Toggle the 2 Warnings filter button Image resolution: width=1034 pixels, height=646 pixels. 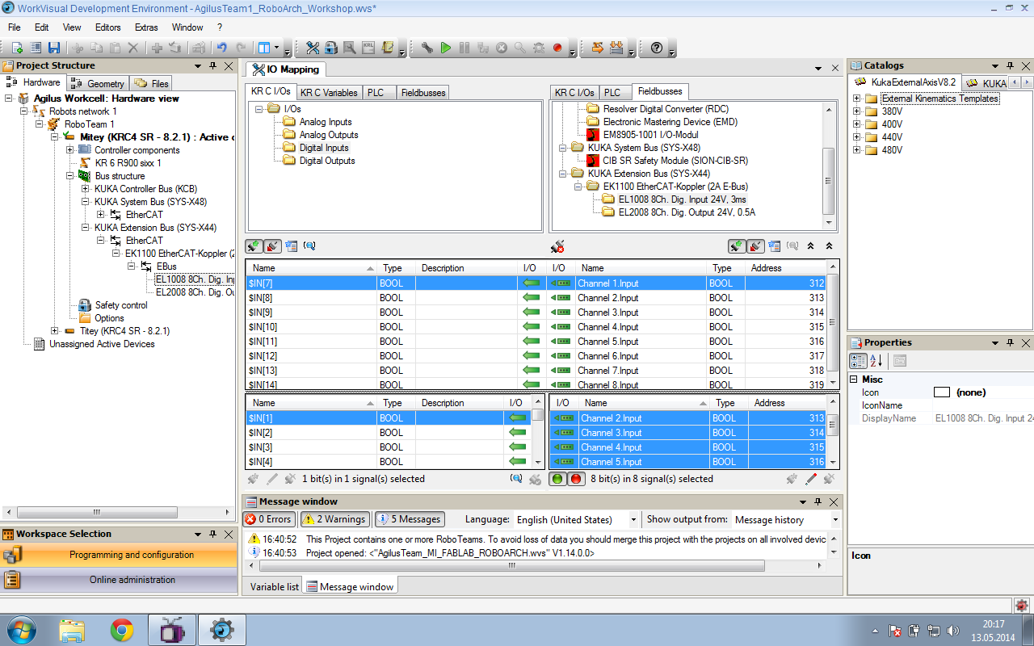334,519
